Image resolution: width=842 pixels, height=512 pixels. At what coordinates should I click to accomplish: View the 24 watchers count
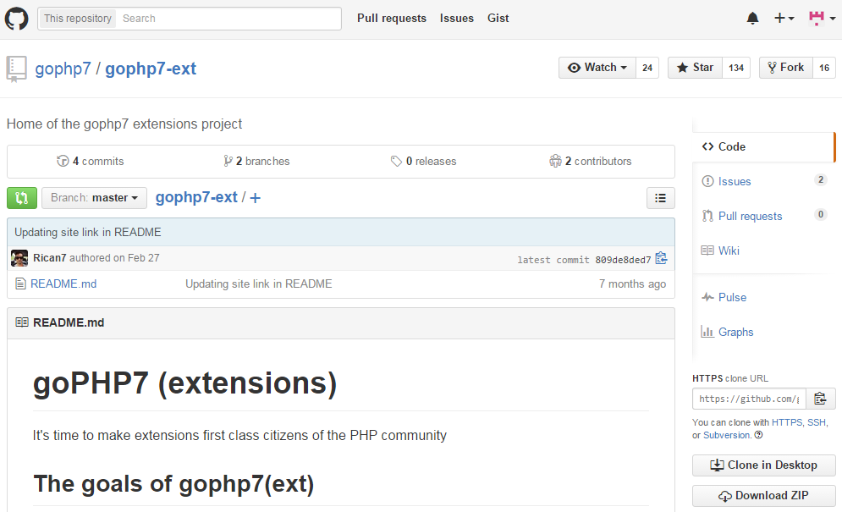647,68
